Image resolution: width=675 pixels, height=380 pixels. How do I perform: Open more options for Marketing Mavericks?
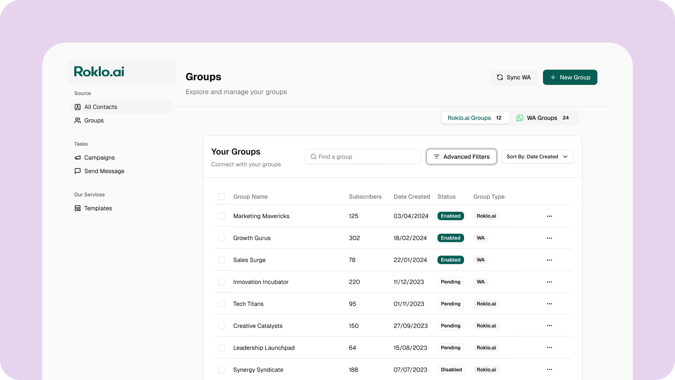click(549, 216)
